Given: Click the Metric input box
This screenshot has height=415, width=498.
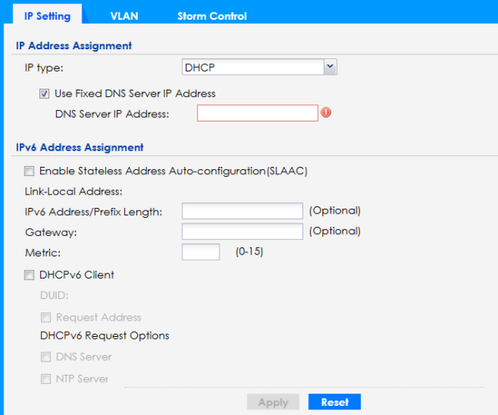Looking at the screenshot, I should click(201, 252).
